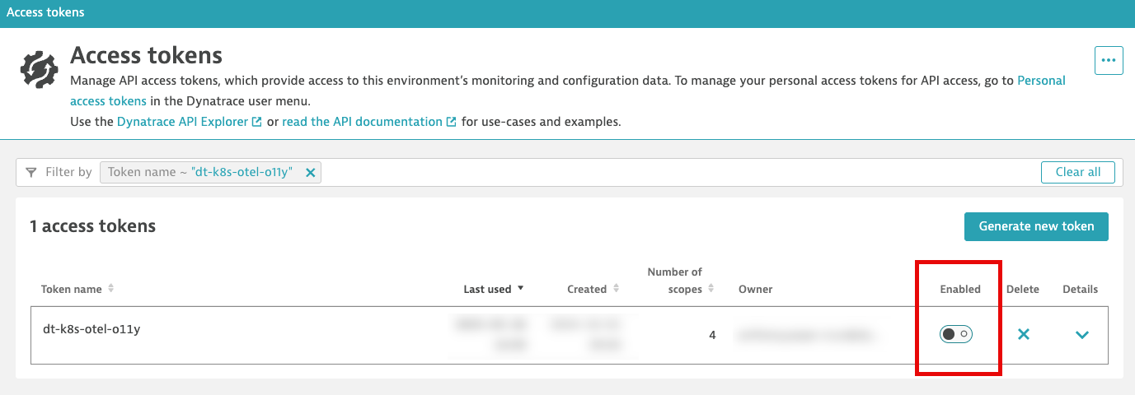1135x395 pixels.
Task: Open the three-dots more options menu
Action: [1109, 61]
